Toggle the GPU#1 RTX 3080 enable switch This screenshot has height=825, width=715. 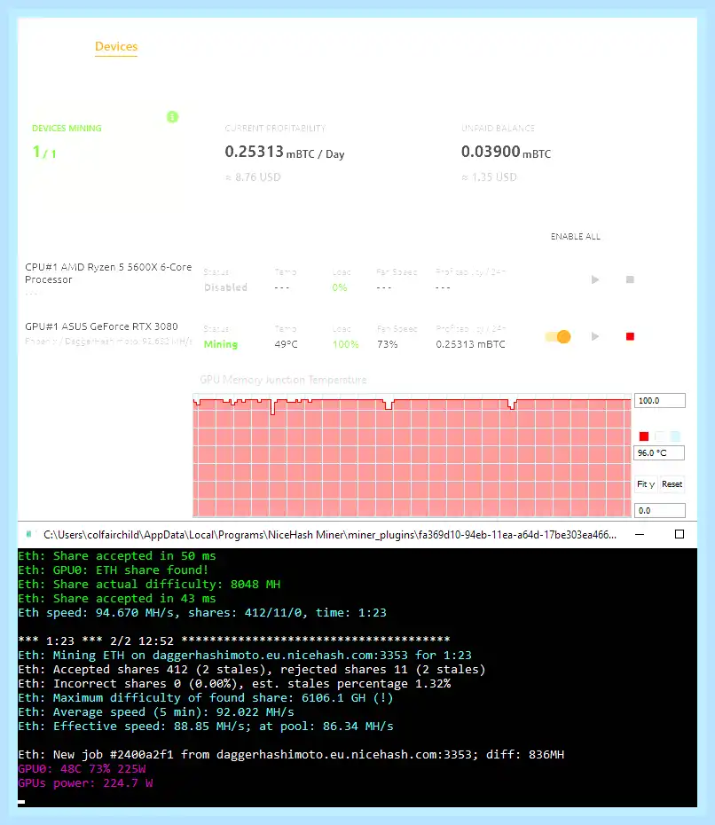pyautogui.click(x=558, y=337)
